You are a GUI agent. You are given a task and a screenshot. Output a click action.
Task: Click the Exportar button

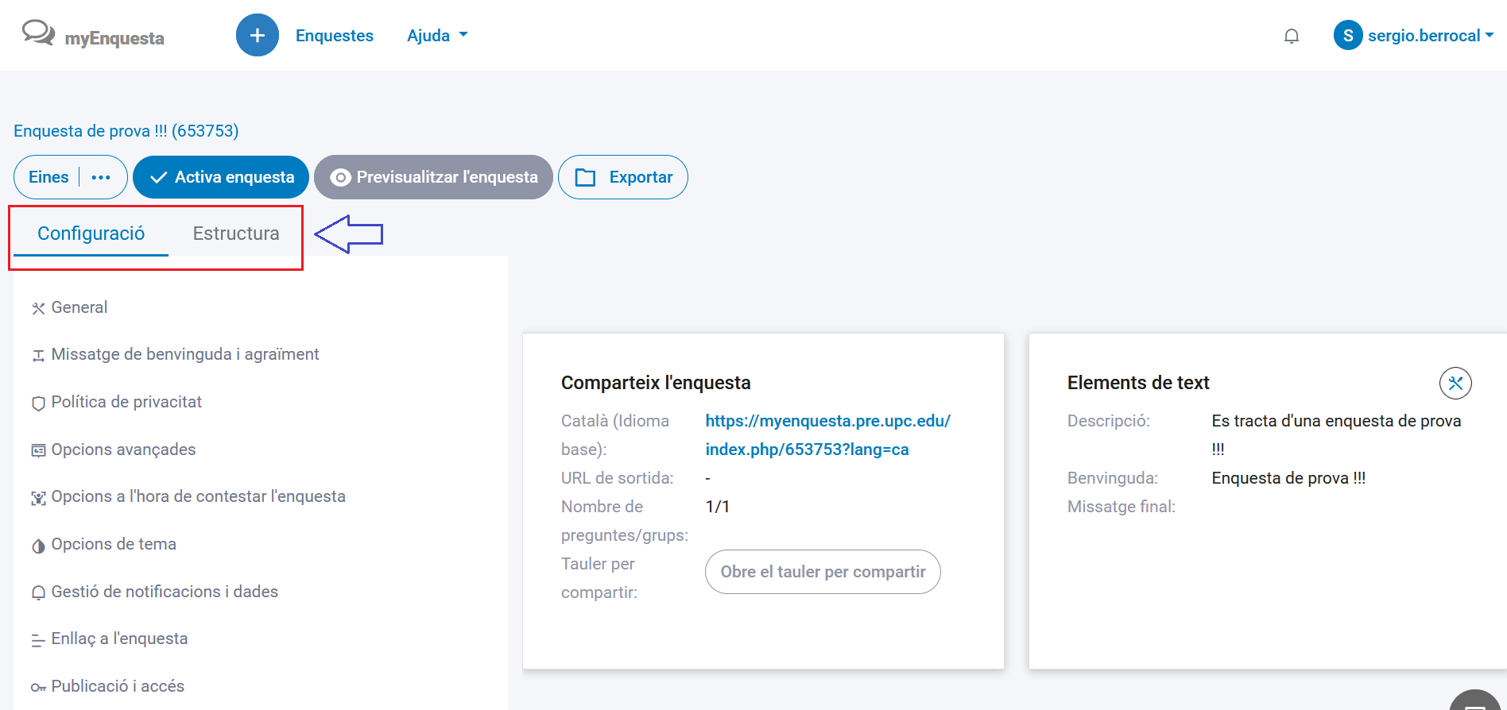pyautogui.click(x=622, y=177)
